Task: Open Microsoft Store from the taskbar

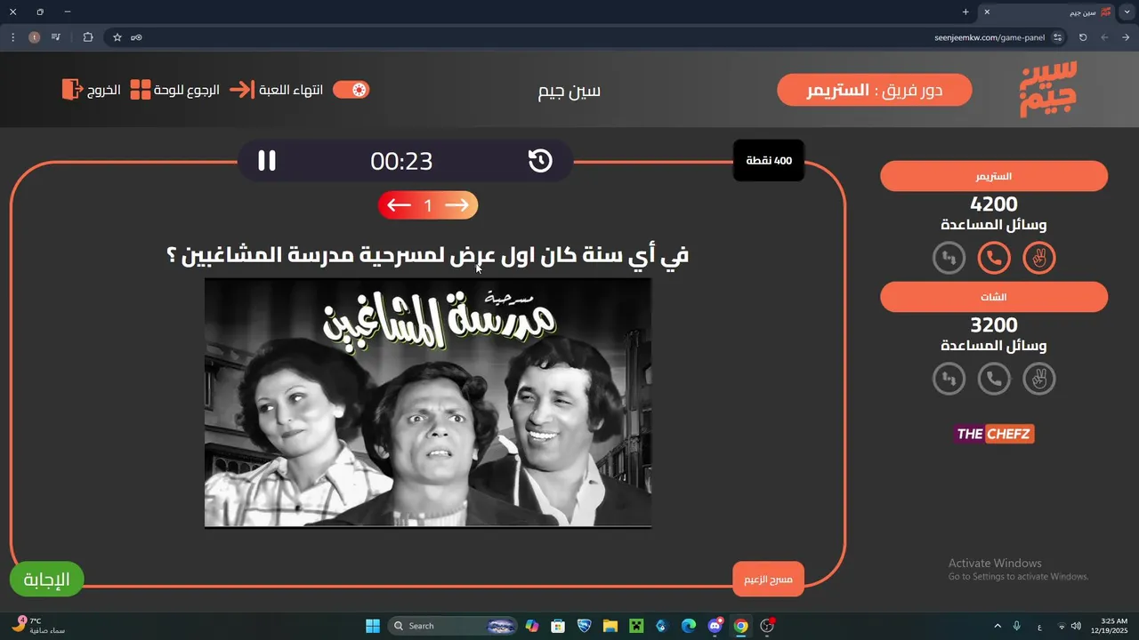Action: [x=558, y=626]
